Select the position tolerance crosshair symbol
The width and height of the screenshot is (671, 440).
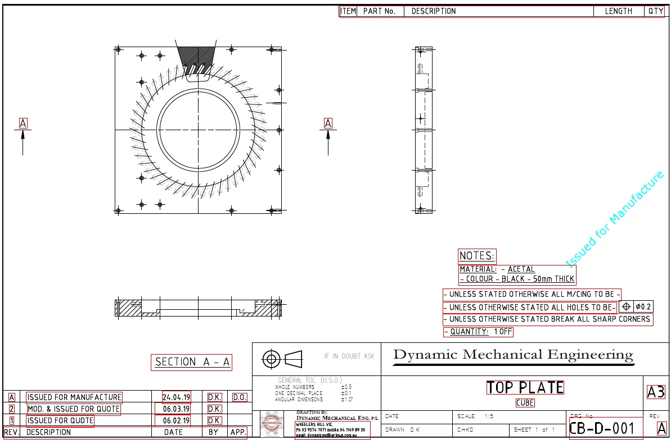point(627,306)
